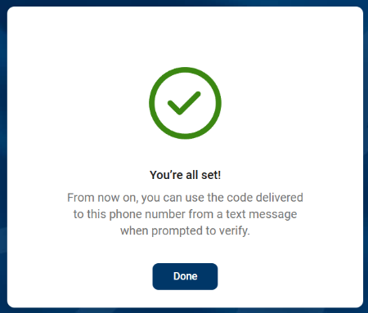Click the word "prompted" in the description
This screenshot has width=368, height=313.
(x=177, y=231)
